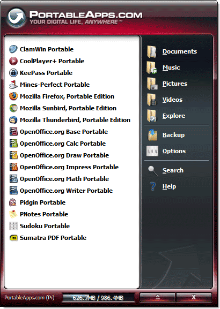
Task: Click the OpenOffice.org Writer icon
Action: coord(13,191)
